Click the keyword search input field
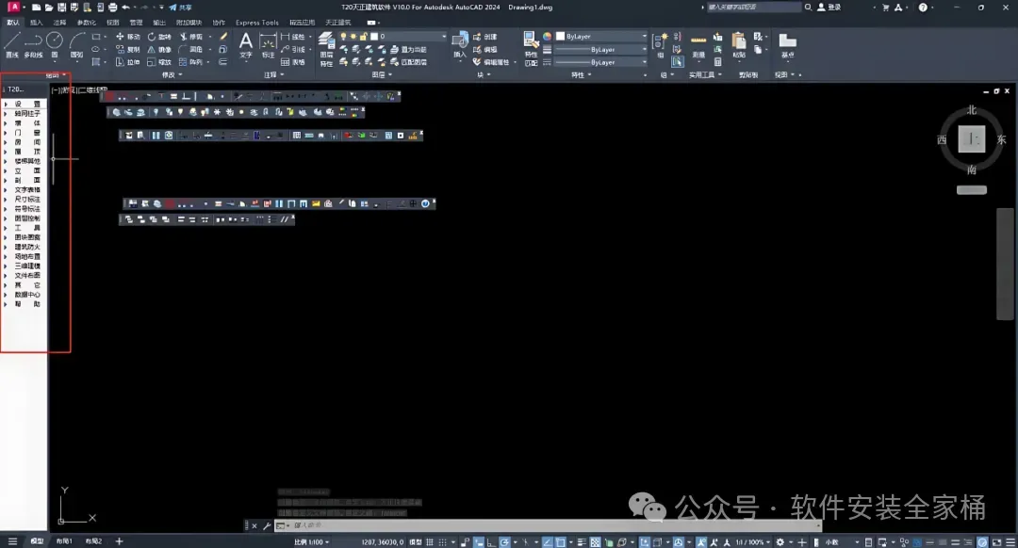Image resolution: width=1018 pixels, height=548 pixels. click(x=753, y=8)
